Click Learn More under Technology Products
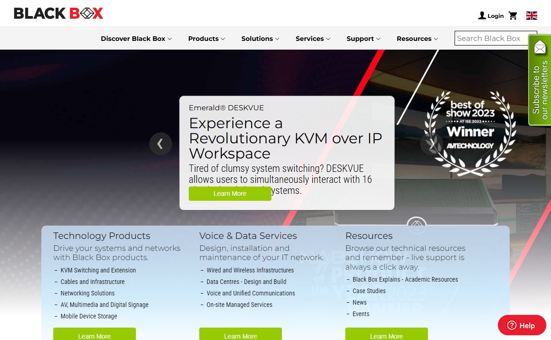 click(95, 334)
